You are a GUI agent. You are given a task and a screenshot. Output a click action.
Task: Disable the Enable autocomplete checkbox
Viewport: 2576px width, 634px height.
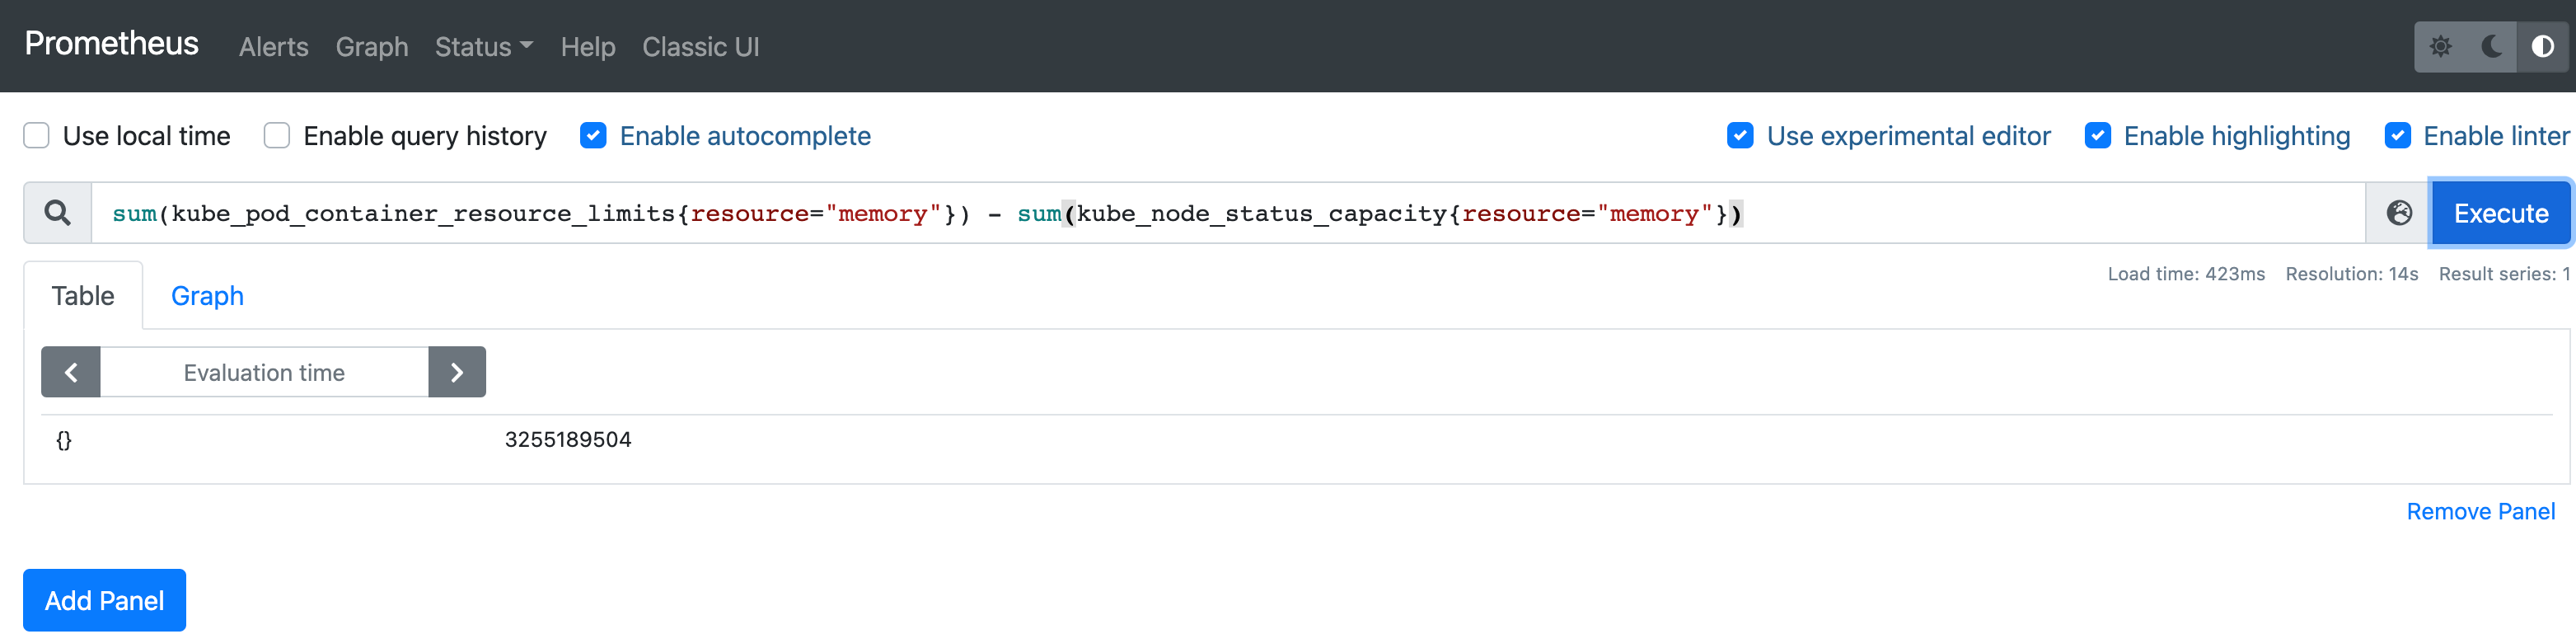593,135
